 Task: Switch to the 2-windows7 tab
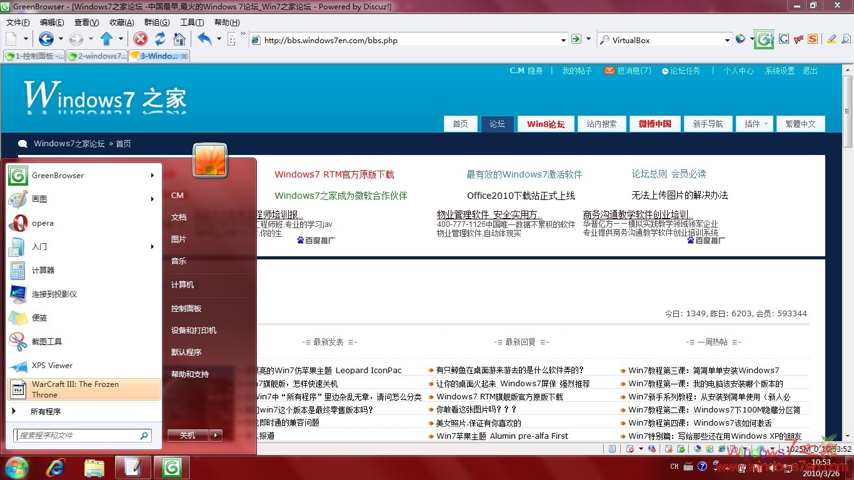click(97, 56)
